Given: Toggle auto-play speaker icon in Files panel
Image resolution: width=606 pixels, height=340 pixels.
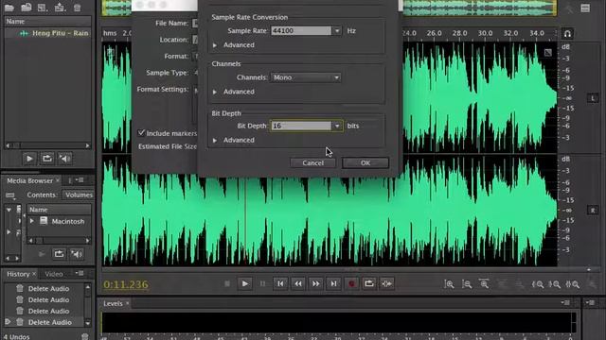Looking at the screenshot, I should click(64, 159).
